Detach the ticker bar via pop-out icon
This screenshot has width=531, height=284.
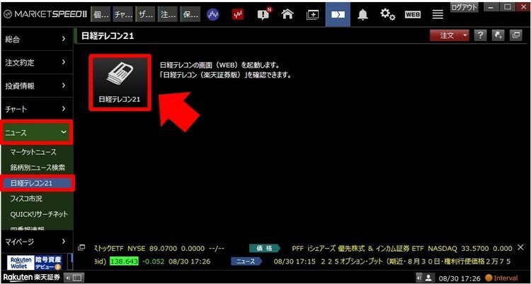81,247
